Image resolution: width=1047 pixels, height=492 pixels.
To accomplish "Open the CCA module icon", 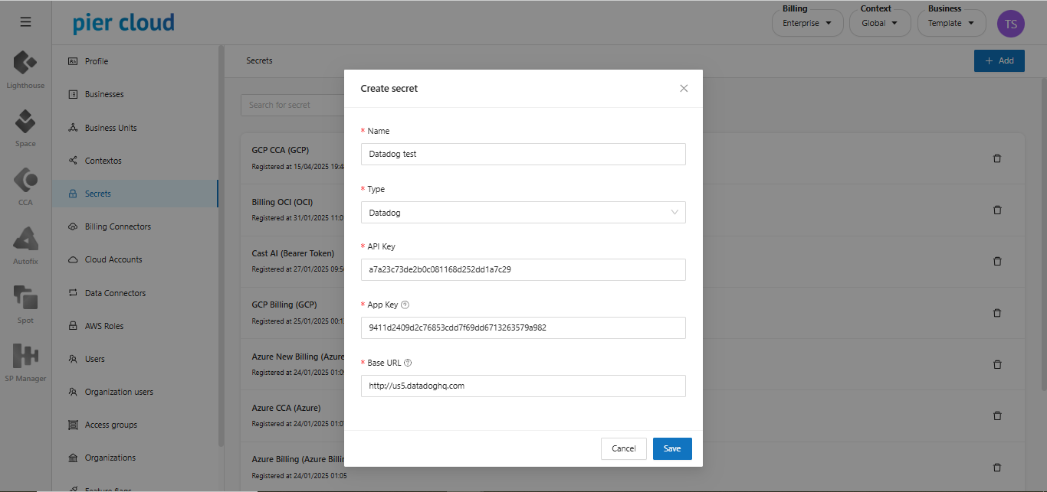I will [25, 181].
